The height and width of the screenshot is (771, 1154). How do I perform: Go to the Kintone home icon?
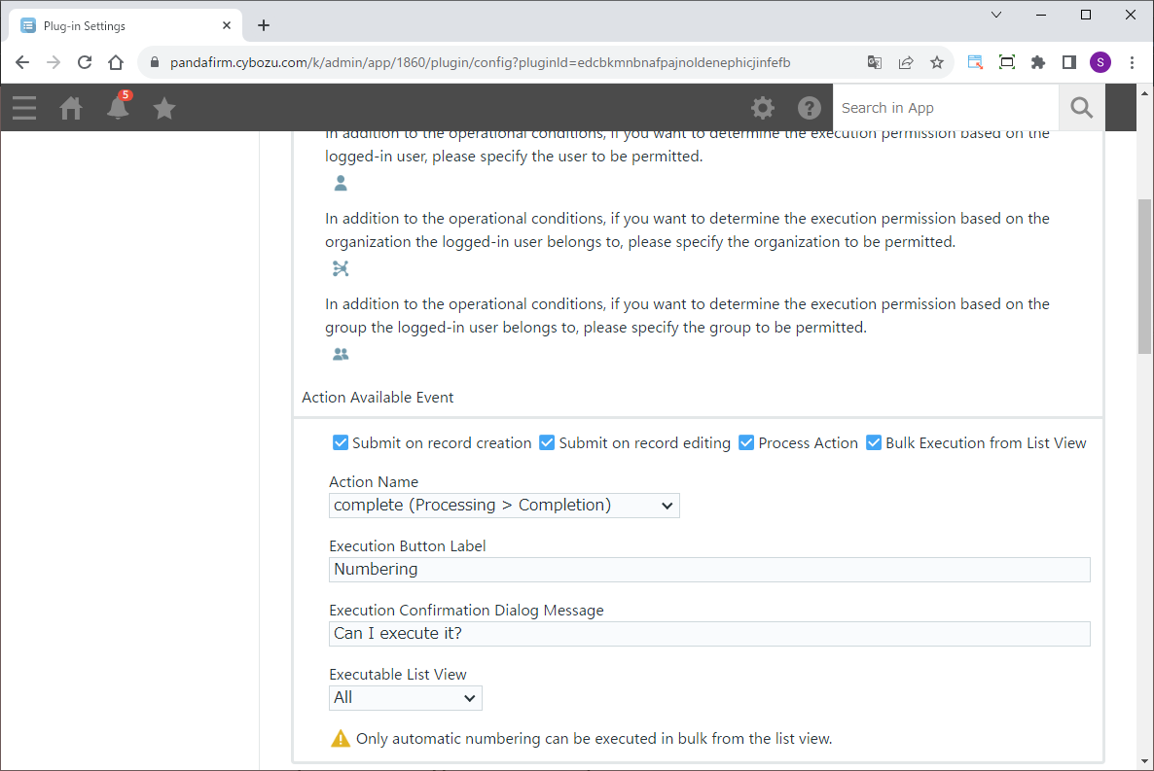point(71,108)
